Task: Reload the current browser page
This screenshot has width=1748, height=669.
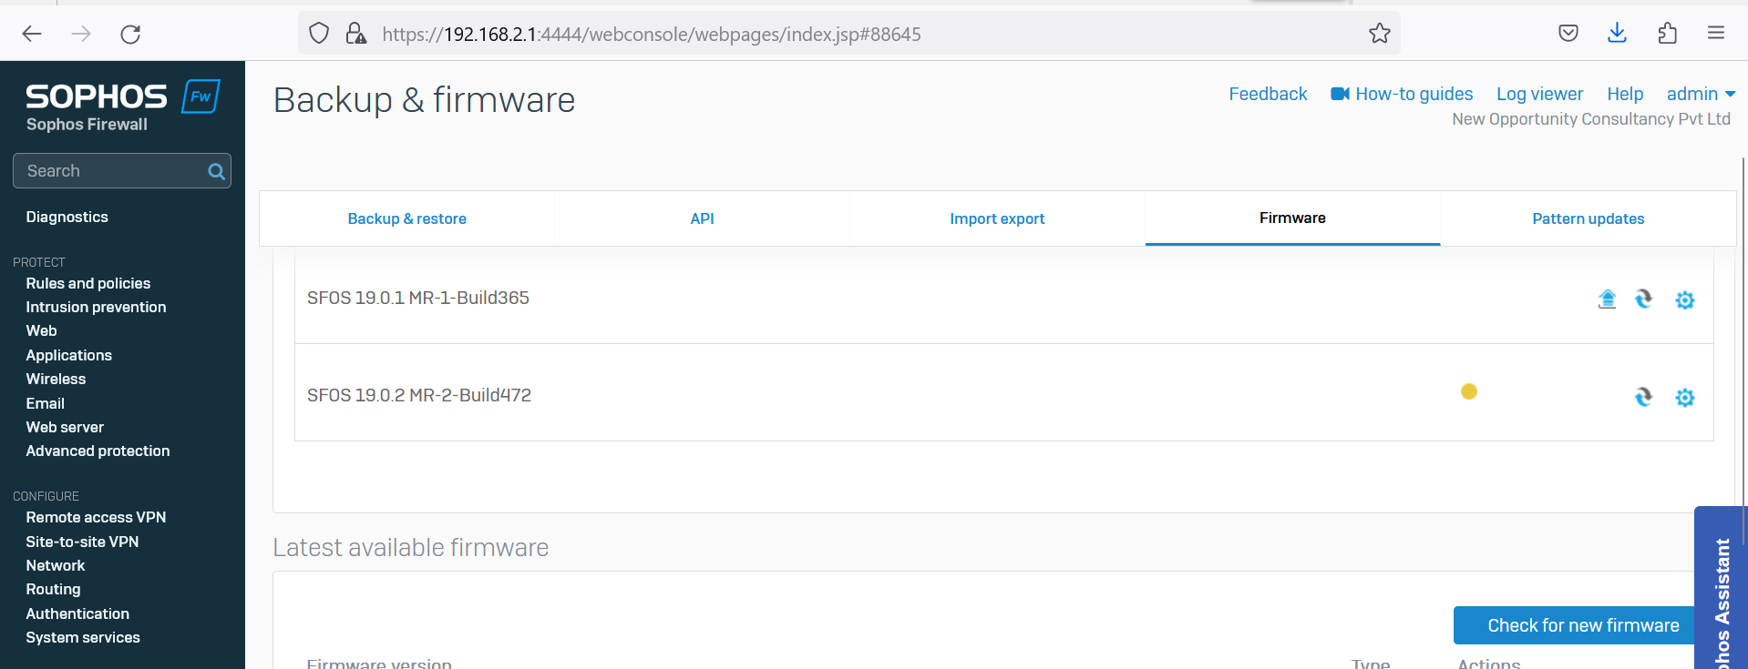Action: coord(130,35)
